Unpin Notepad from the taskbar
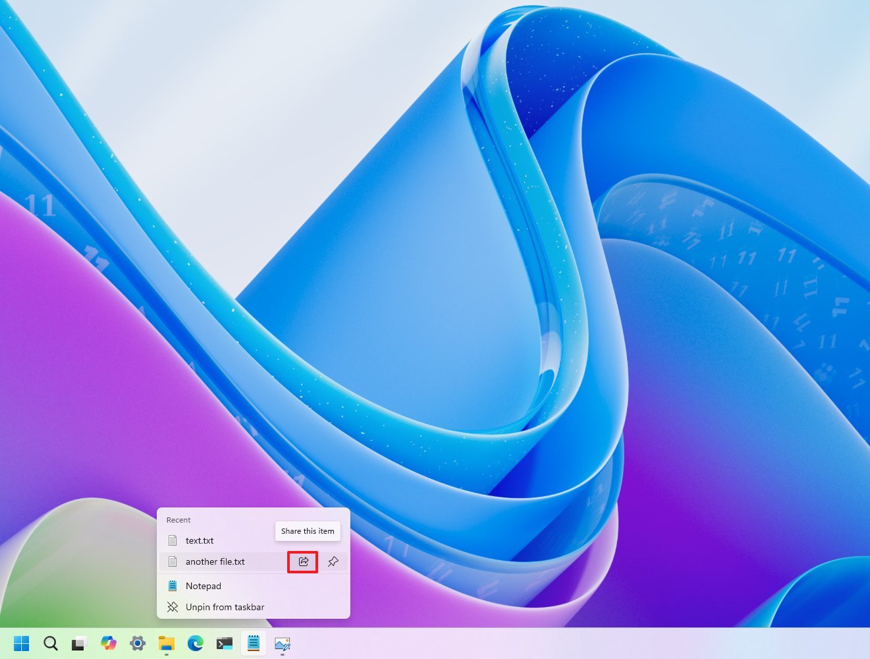The height and width of the screenshot is (659, 870). click(225, 607)
